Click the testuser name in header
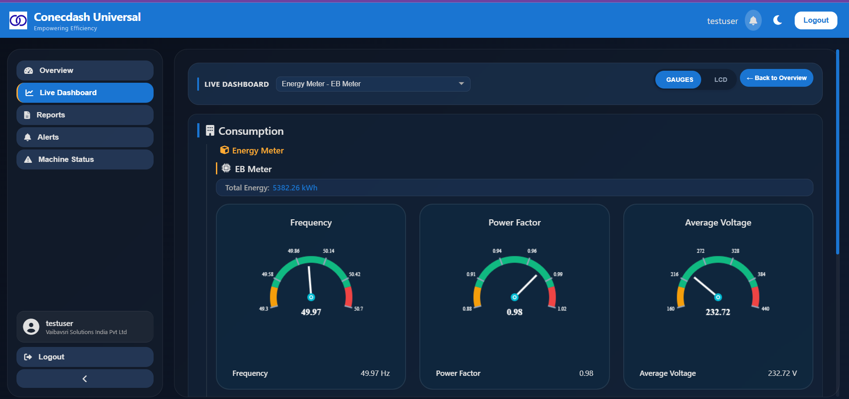 (722, 21)
